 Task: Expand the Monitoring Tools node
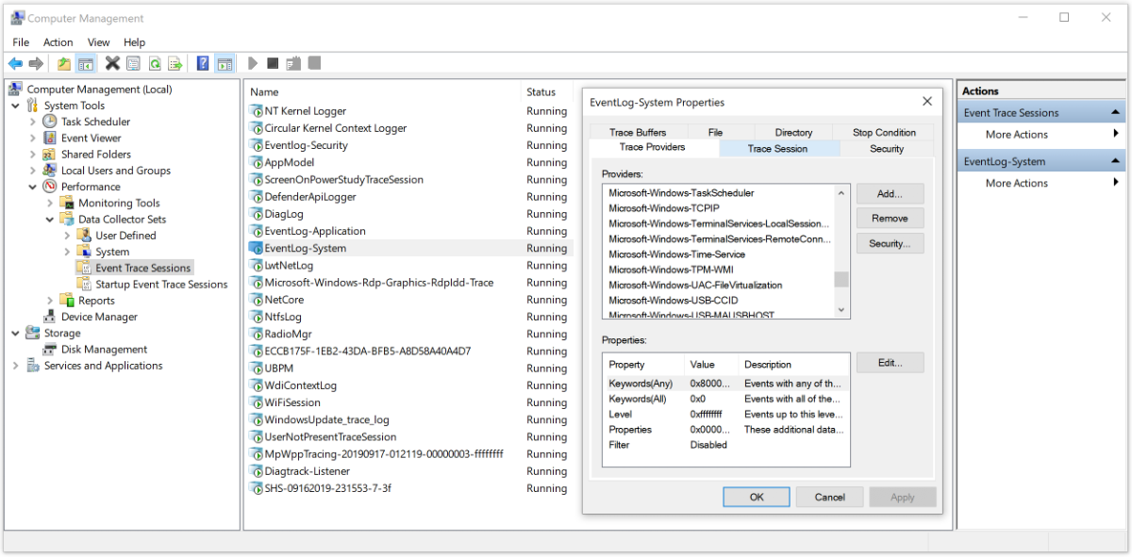[50, 203]
